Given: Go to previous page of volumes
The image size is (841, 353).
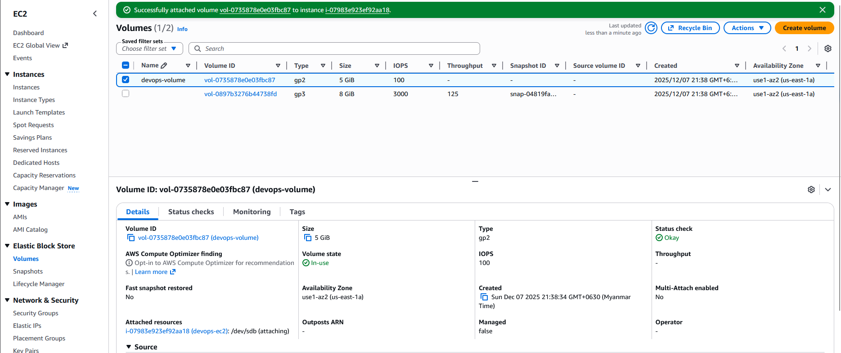Looking at the screenshot, I should click(784, 49).
